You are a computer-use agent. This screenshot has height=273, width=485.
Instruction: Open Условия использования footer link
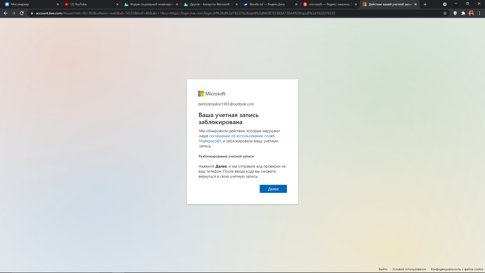(x=409, y=269)
